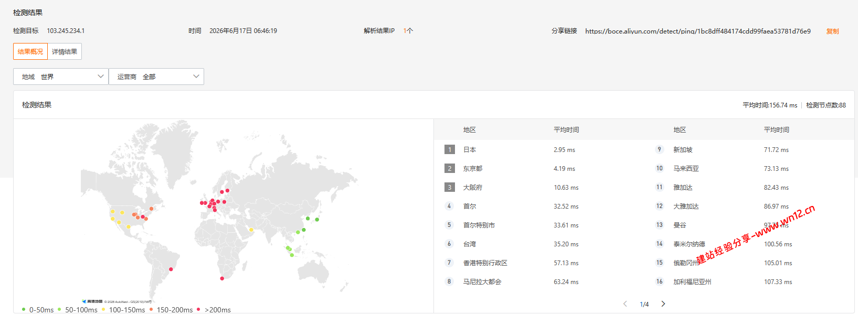Switch to the 结果概况 tab

[30, 51]
